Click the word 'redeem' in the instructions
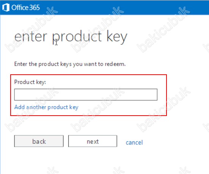The width and height of the screenshot is (209, 174). coord(115,64)
